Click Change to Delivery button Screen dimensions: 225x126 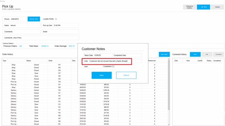(x=189, y=7)
